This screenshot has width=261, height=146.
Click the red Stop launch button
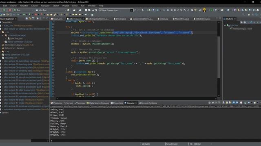click(10, 10)
